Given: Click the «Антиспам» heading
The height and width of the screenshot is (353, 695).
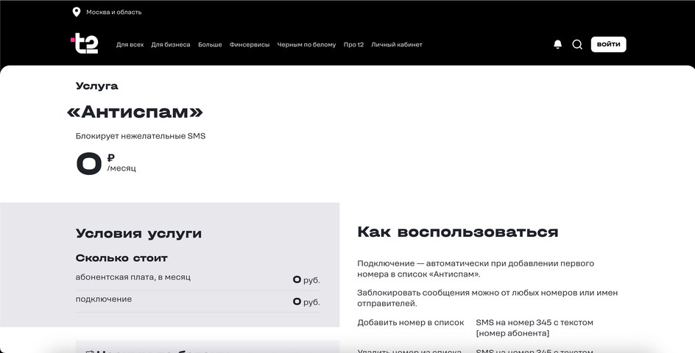Looking at the screenshot, I should pos(135,112).
